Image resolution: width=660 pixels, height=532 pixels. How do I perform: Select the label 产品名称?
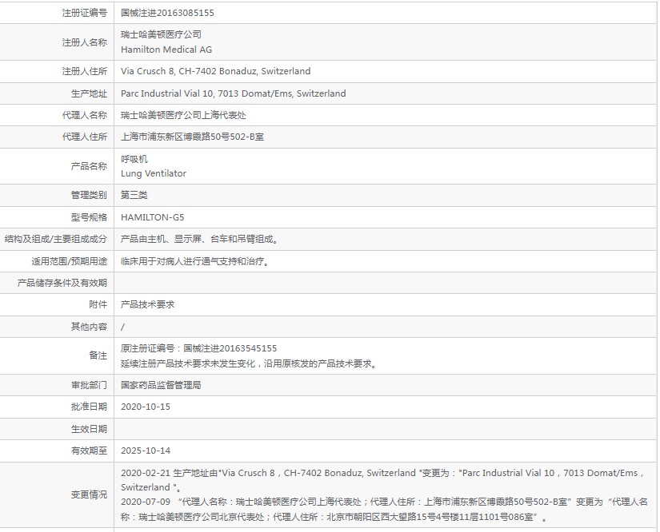pyautogui.click(x=90, y=166)
